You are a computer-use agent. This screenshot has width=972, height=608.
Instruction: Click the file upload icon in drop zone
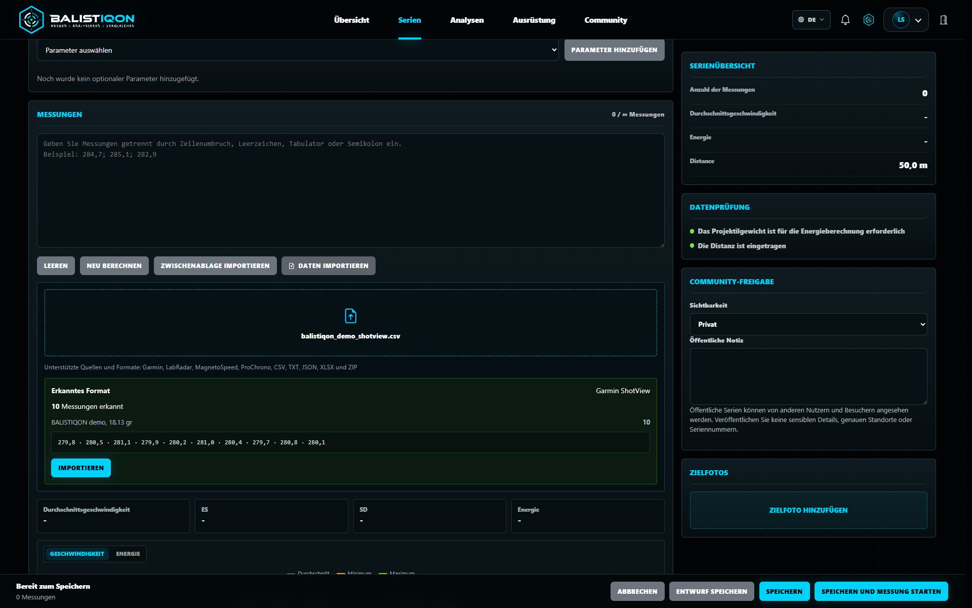[x=350, y=316]
